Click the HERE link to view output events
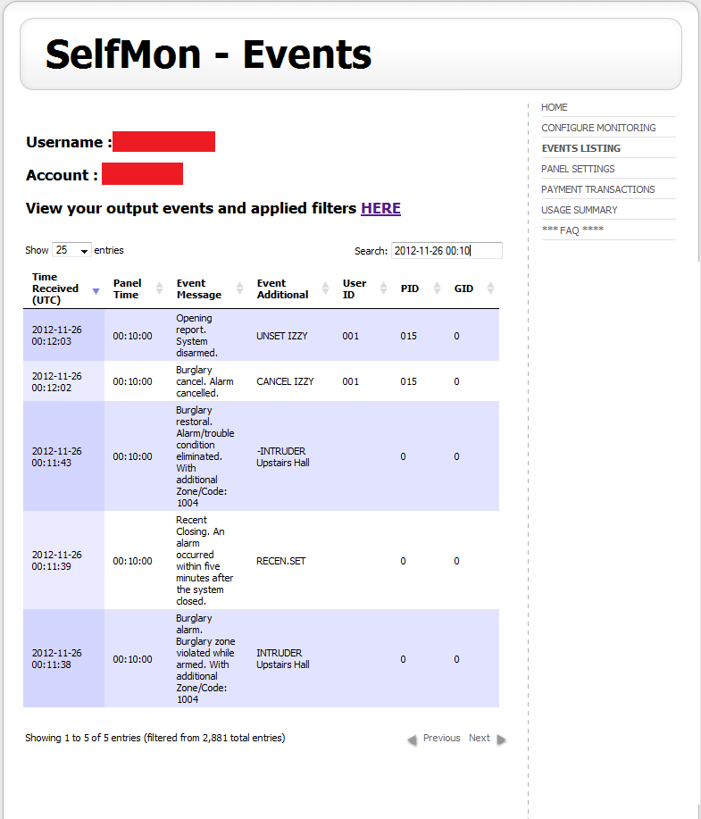Viewport: 701px width, 819px height. click(x=380, y=208)
